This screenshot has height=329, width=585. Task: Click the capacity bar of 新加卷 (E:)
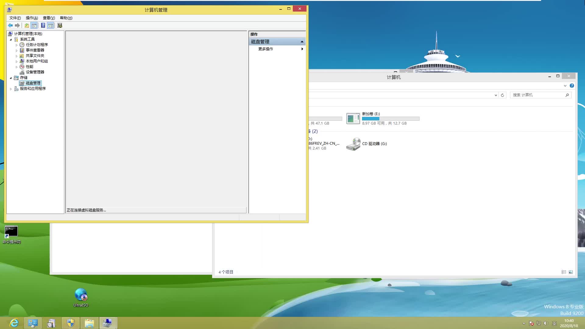[391, 119]
